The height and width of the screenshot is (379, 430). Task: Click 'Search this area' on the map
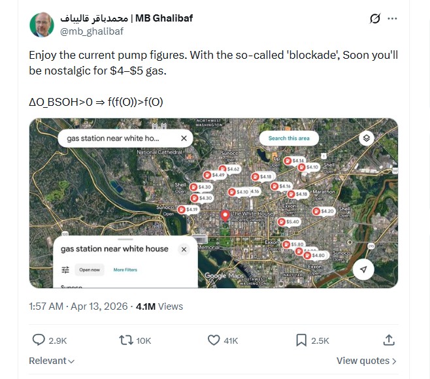(x=289, y=139)
